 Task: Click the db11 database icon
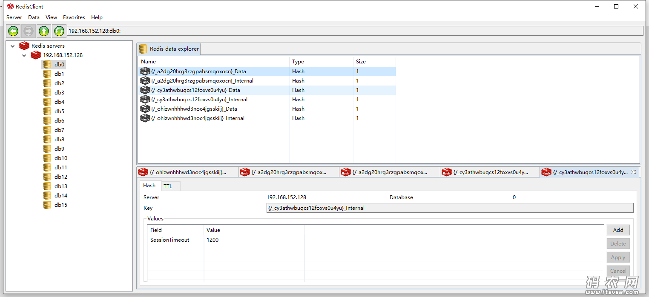click(x=47, y=168)
